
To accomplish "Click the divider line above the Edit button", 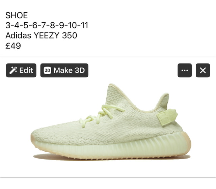I will (x=108, y=57).
